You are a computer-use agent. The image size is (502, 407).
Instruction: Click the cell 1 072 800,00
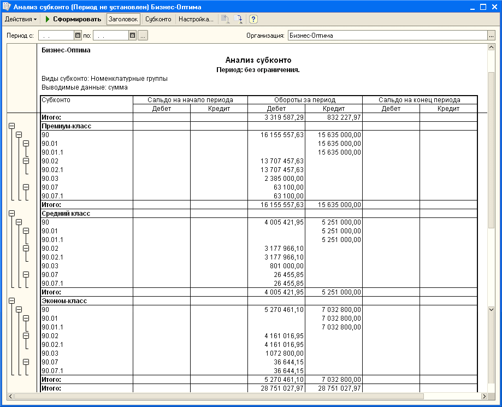click(284, 353)
